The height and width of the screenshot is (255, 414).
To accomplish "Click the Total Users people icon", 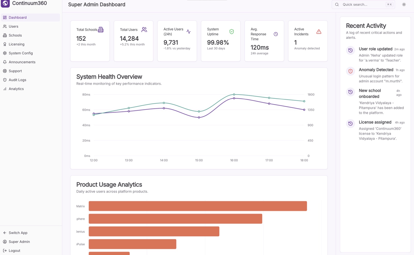I will (144, 30).
